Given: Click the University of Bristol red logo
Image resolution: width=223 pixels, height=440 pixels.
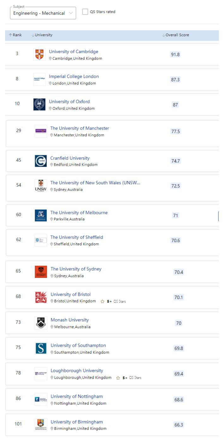Looking at the screenshot, I should click(41, 297).
